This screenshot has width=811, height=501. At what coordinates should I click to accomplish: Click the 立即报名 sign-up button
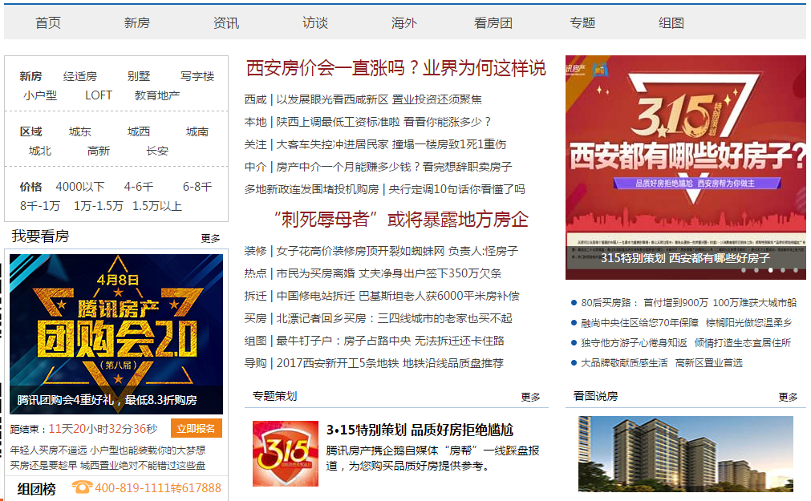(196, 429)
